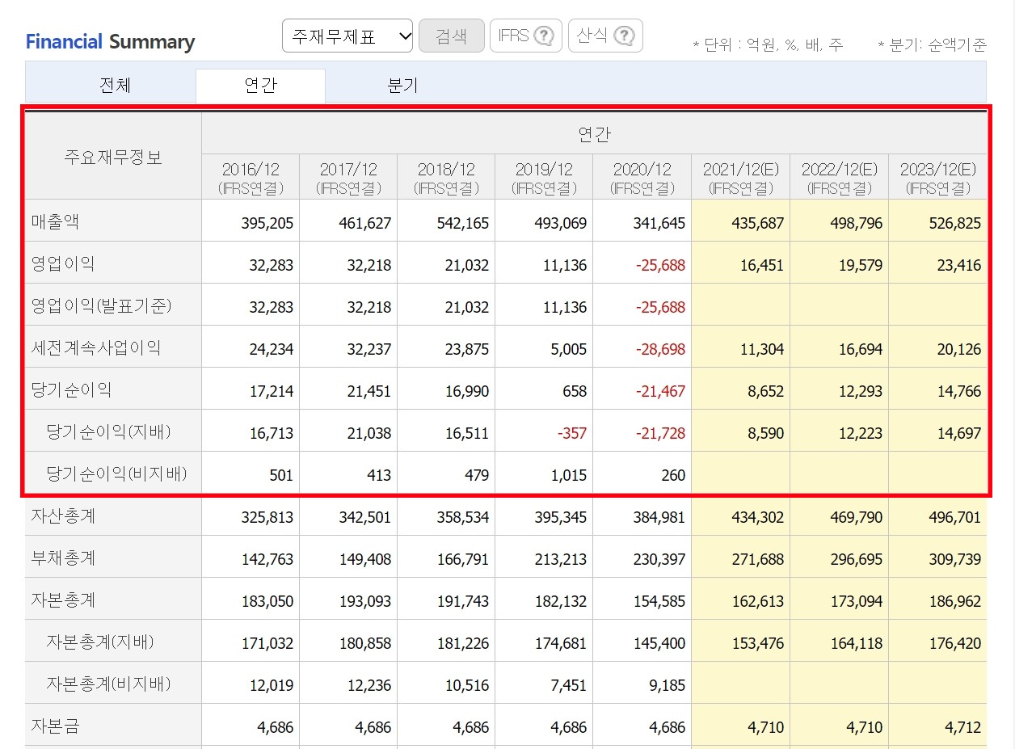This screenshot has width=1015, height=749.
Task: Click the 세전계속사업이익 row label
Action: click(95, 348)
